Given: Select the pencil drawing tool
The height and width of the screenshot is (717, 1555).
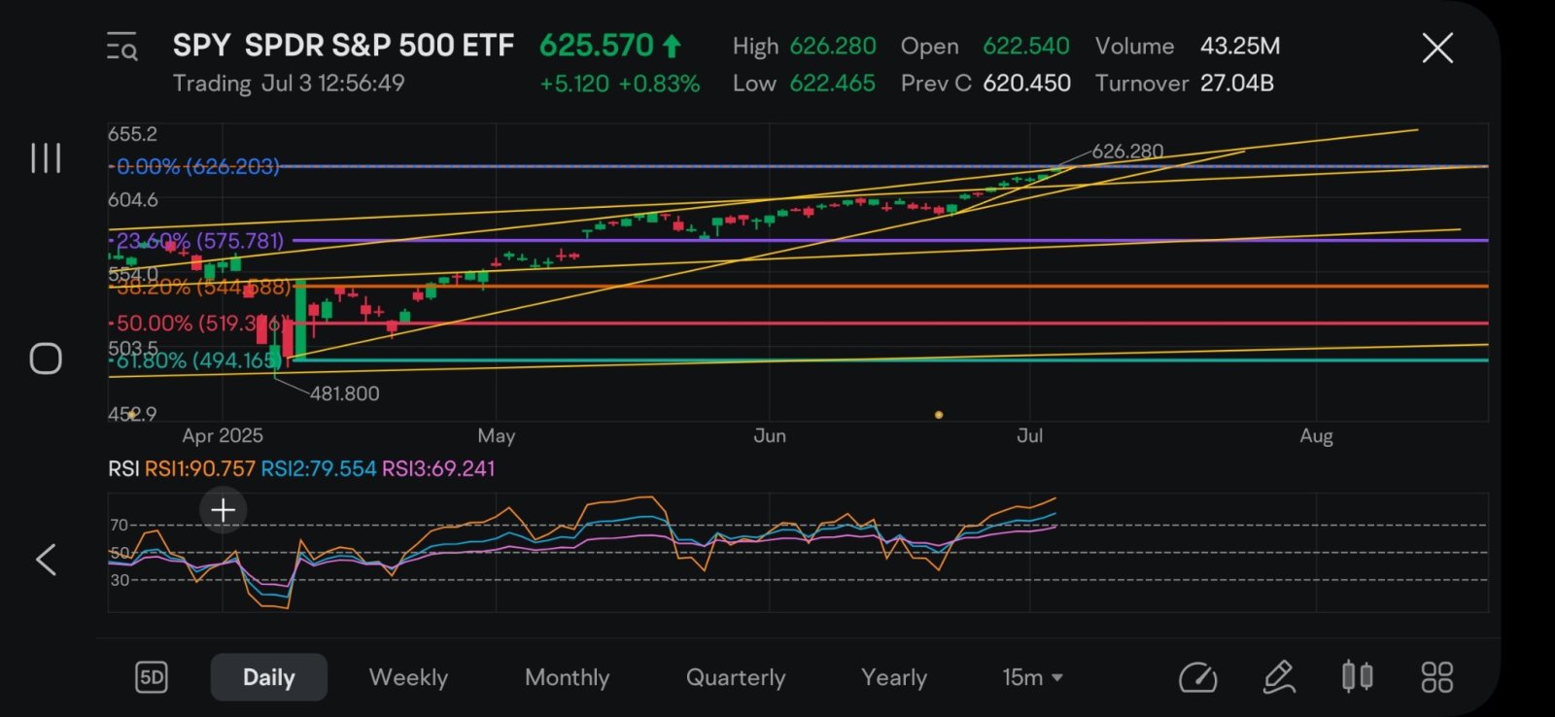Looking at the screenshot, I should 1279,677.
